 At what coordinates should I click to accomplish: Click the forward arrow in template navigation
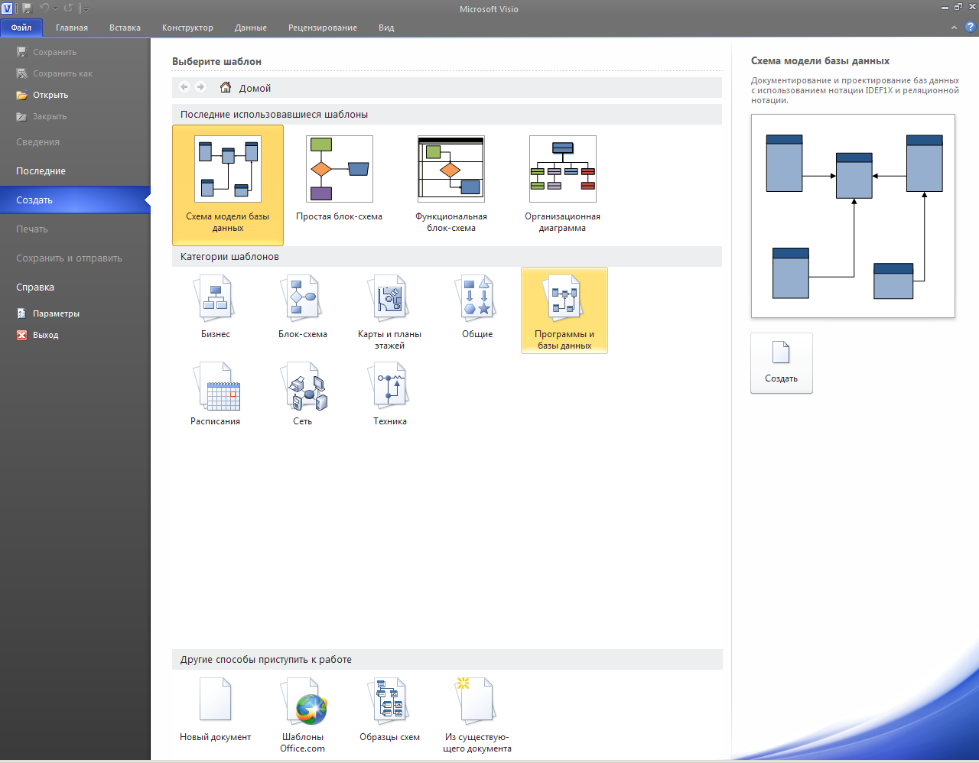(200, 87)
